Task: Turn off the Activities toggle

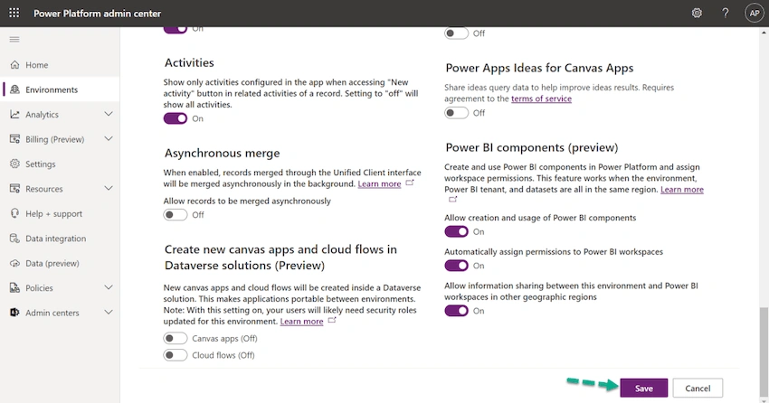Action: point(176,118)
